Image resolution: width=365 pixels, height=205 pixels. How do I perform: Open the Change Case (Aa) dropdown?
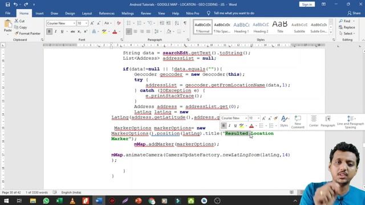tap(108, 23)
